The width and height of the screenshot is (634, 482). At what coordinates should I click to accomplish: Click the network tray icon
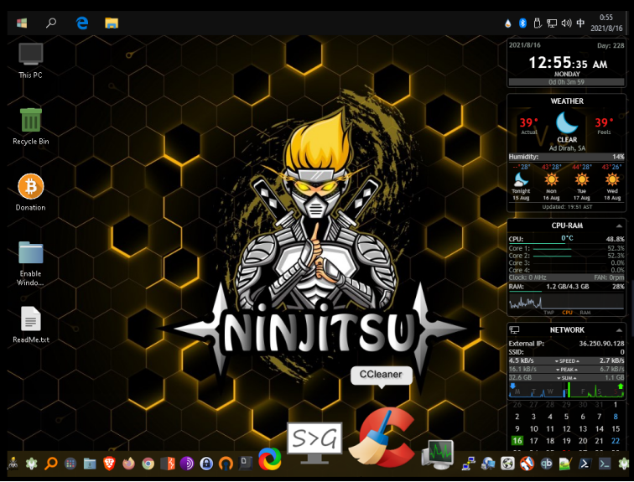point(552,23)
